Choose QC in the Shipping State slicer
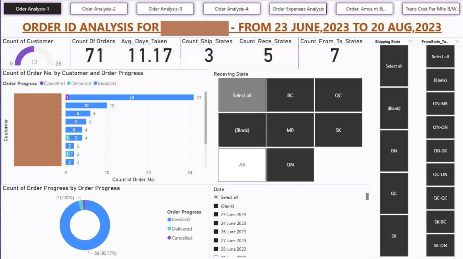 pyautogui.click(x=394, y=193)
